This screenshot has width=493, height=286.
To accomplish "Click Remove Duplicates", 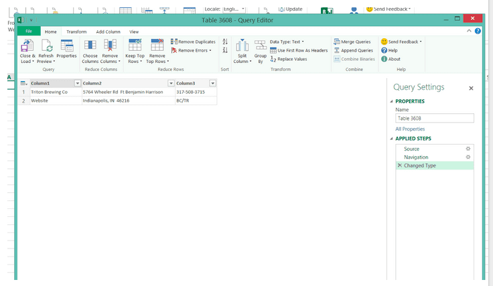I will 193,42.
